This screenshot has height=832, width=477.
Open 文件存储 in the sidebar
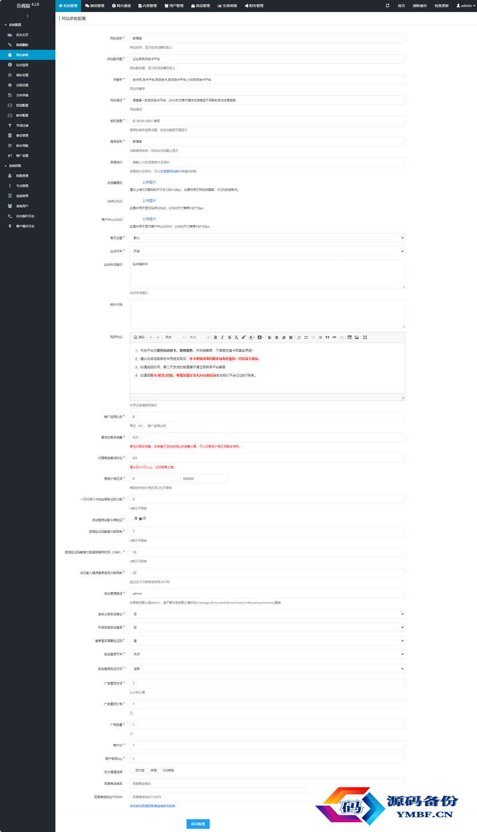pyautogui.click(x=28, y=95)
